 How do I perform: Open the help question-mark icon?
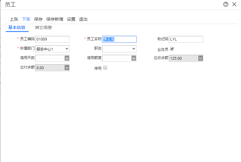[x=226, y=4]
